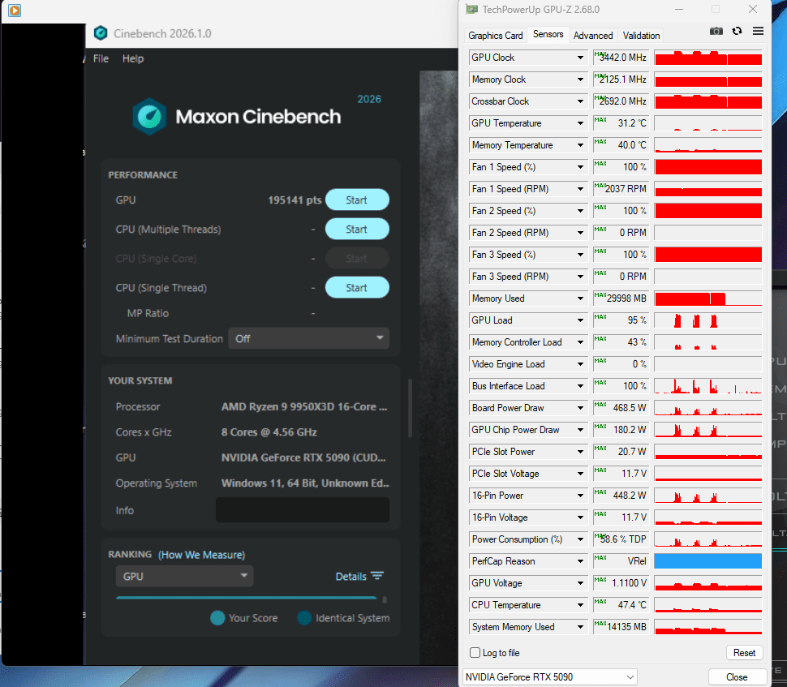Click the Your Score legend dot
Screen dimensions: 787x687
point(217,618)
